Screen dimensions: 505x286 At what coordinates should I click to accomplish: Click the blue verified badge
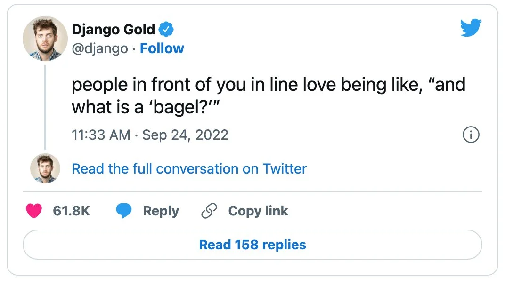166,30
